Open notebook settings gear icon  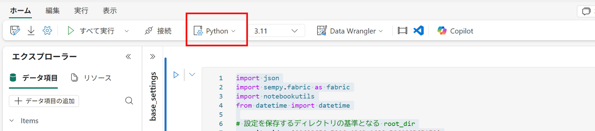coord(47,31)
